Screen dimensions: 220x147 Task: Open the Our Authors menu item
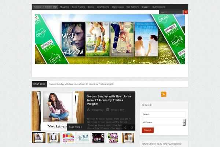(133, 7)
